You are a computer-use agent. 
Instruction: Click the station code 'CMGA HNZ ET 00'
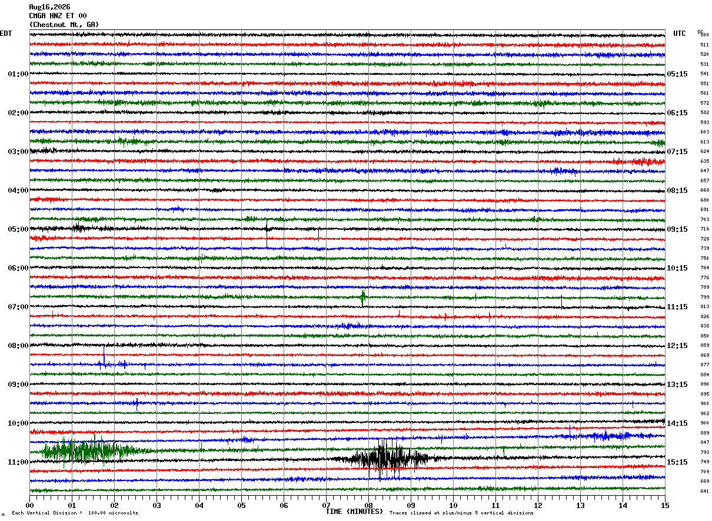58,16
